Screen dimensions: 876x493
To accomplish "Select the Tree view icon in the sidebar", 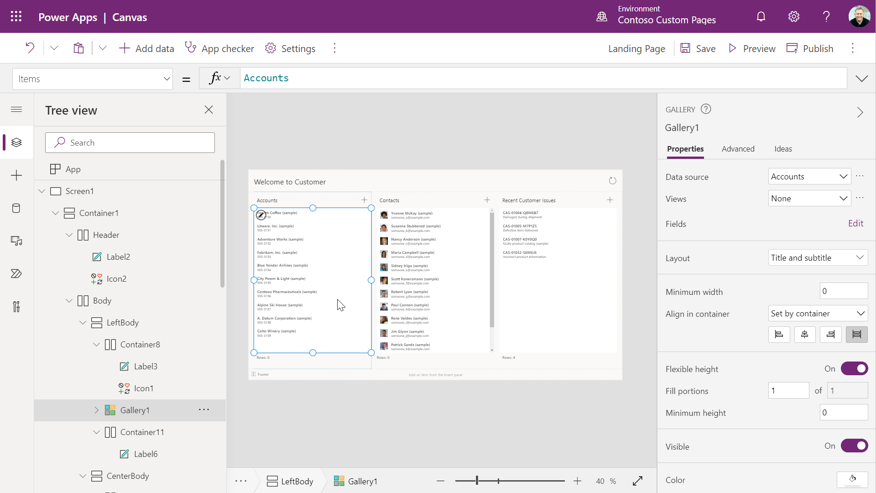I will point(16,142).
